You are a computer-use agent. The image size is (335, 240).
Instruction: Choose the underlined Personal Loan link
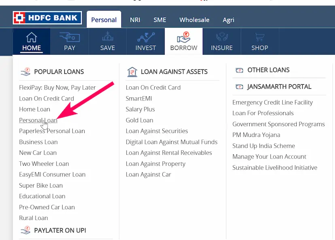click(x=38, y=120)
